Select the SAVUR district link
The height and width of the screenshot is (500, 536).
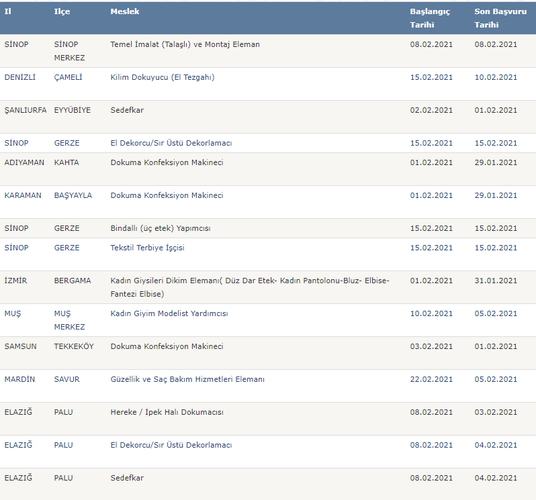coord(66,379)
